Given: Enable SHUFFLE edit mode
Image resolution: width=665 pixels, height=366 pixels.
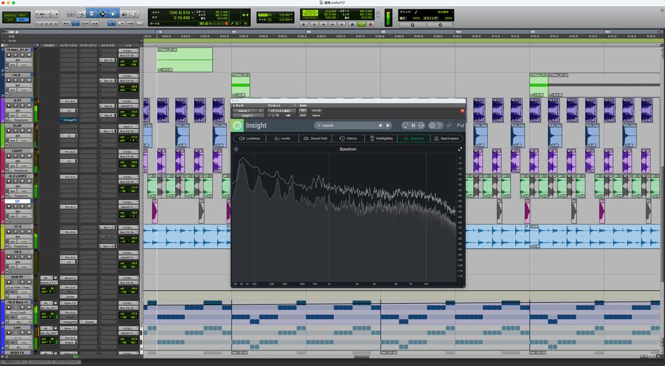Looking at the screenshot, I should 9,15.
